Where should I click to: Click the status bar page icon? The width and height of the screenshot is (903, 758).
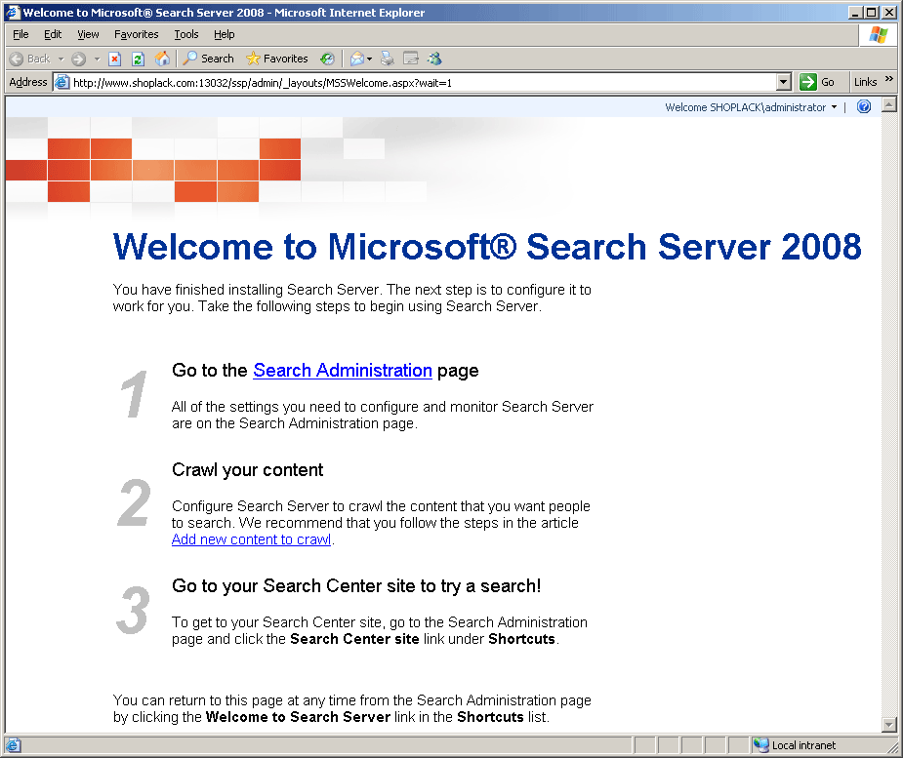(x=14, y=745)
